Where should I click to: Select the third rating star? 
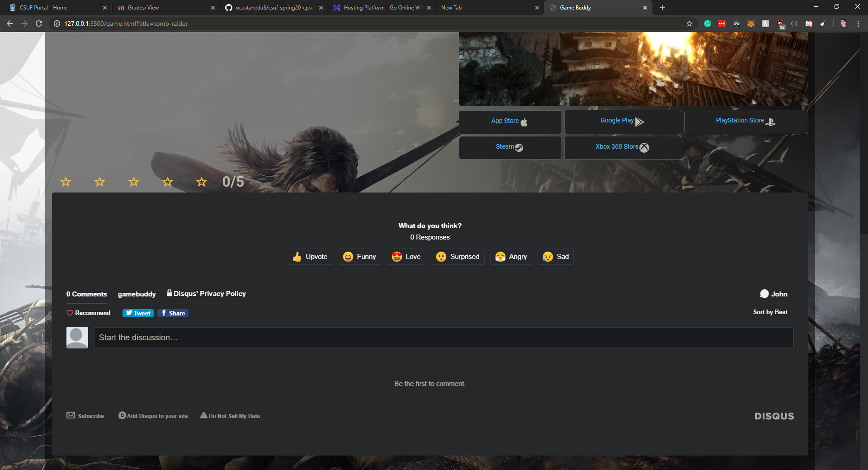coord(134,182)
